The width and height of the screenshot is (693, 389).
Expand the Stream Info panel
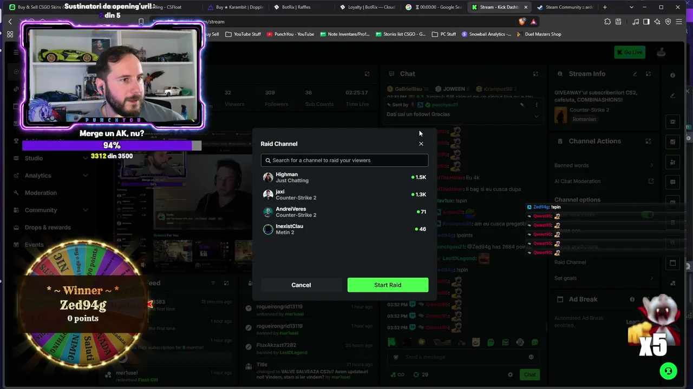(x=648, y=74)
